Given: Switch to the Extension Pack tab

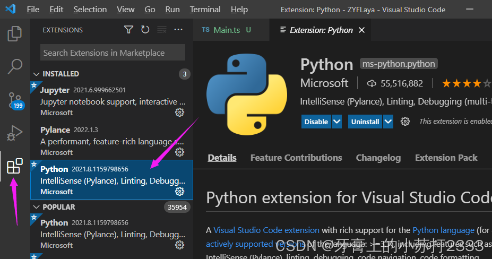Looking at the screenshot, I should click(x=446, y=158).
